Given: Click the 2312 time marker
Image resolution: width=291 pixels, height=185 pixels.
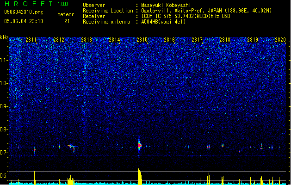Looking at the screenshot, I should (59, 40).
